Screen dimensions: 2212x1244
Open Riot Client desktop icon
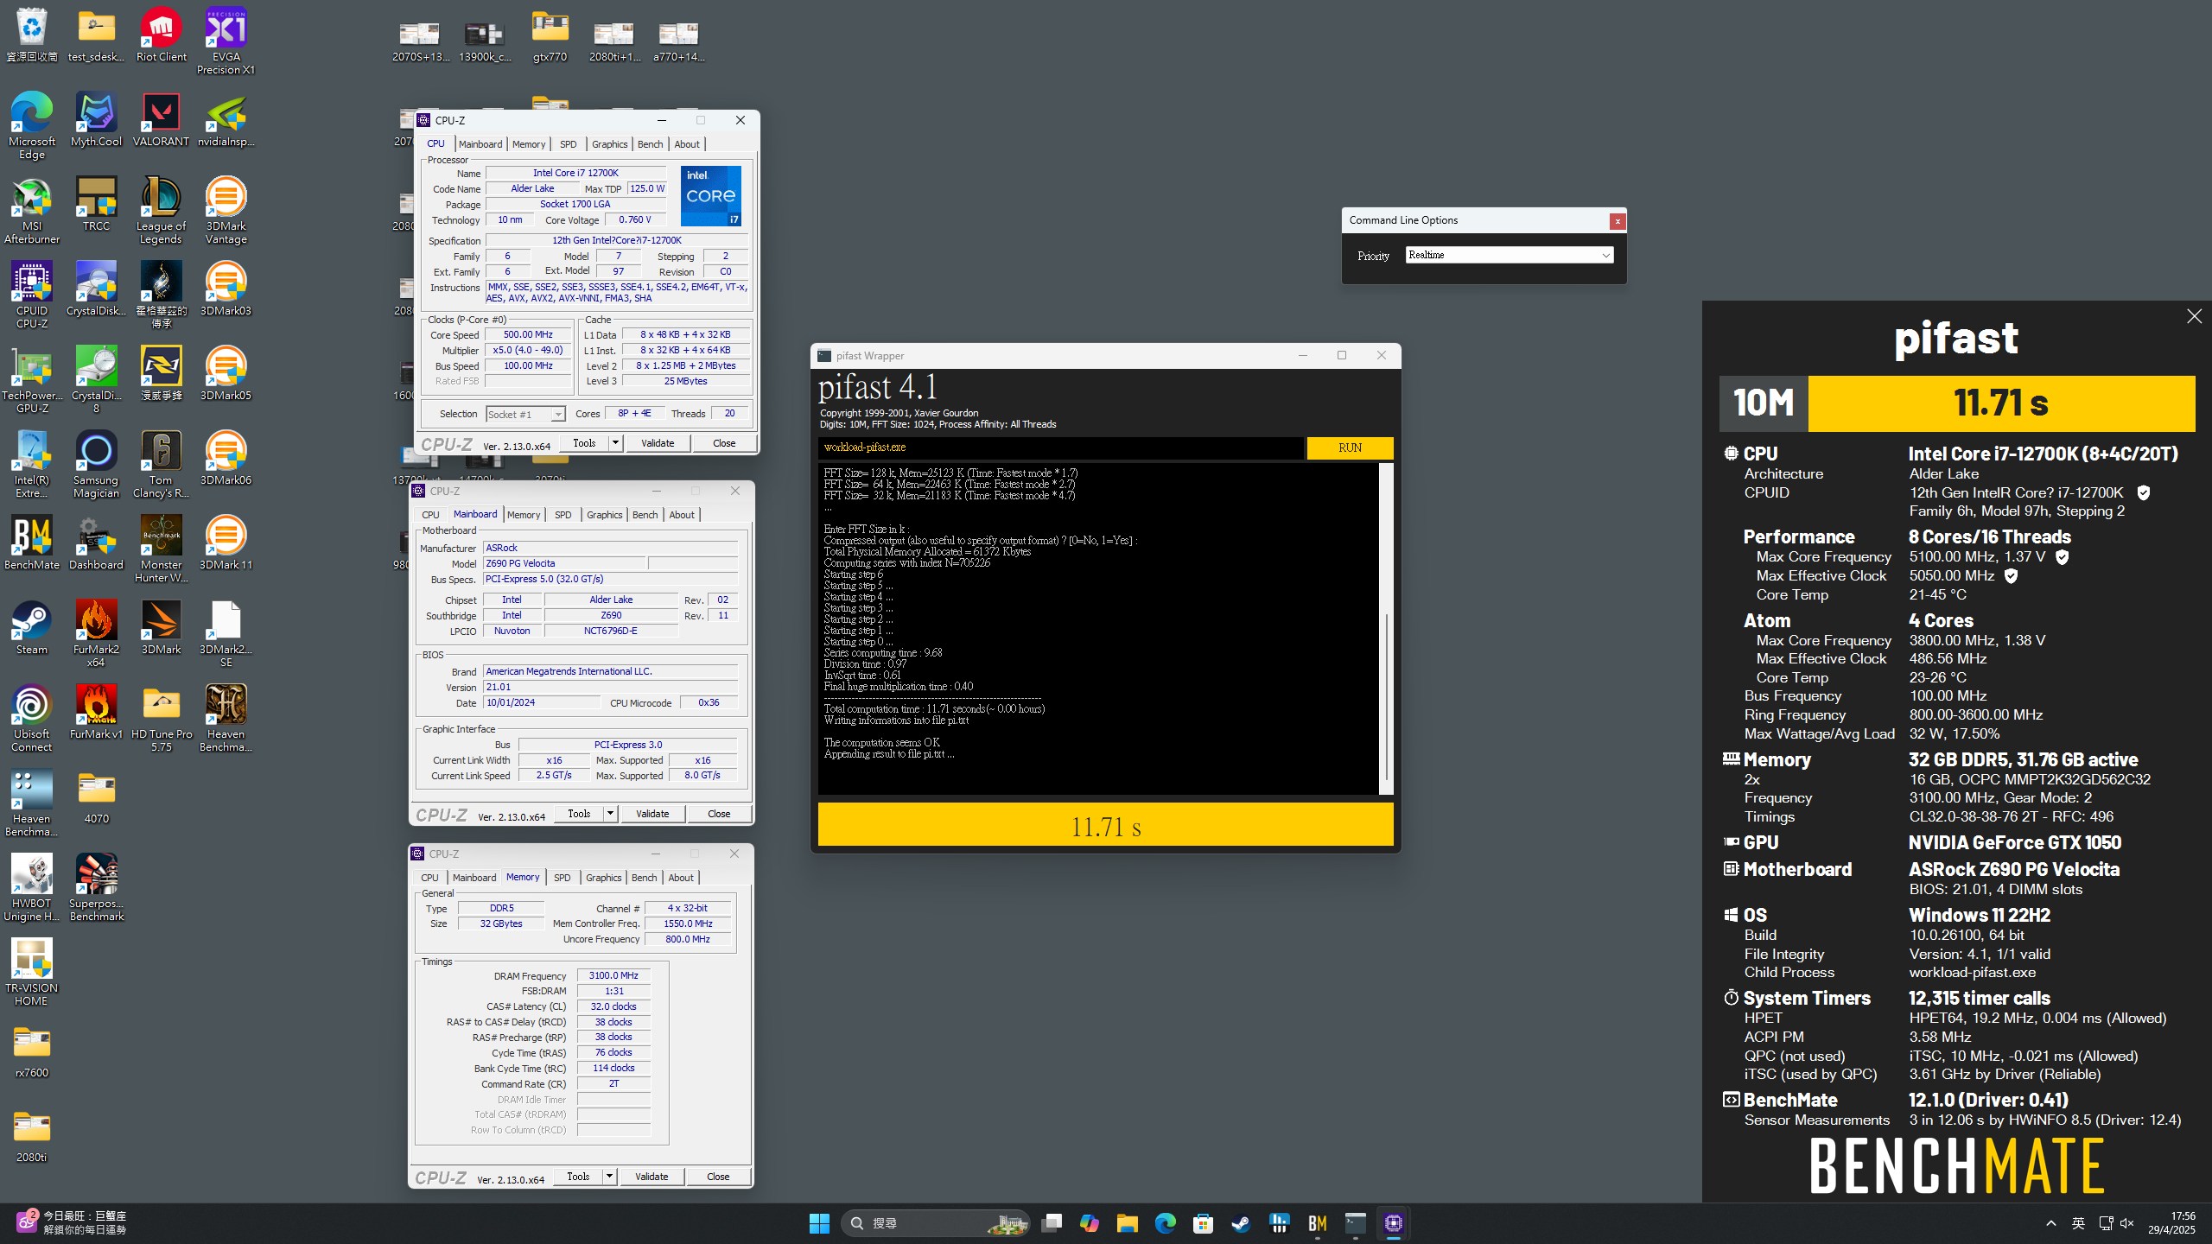click(161, 35)
